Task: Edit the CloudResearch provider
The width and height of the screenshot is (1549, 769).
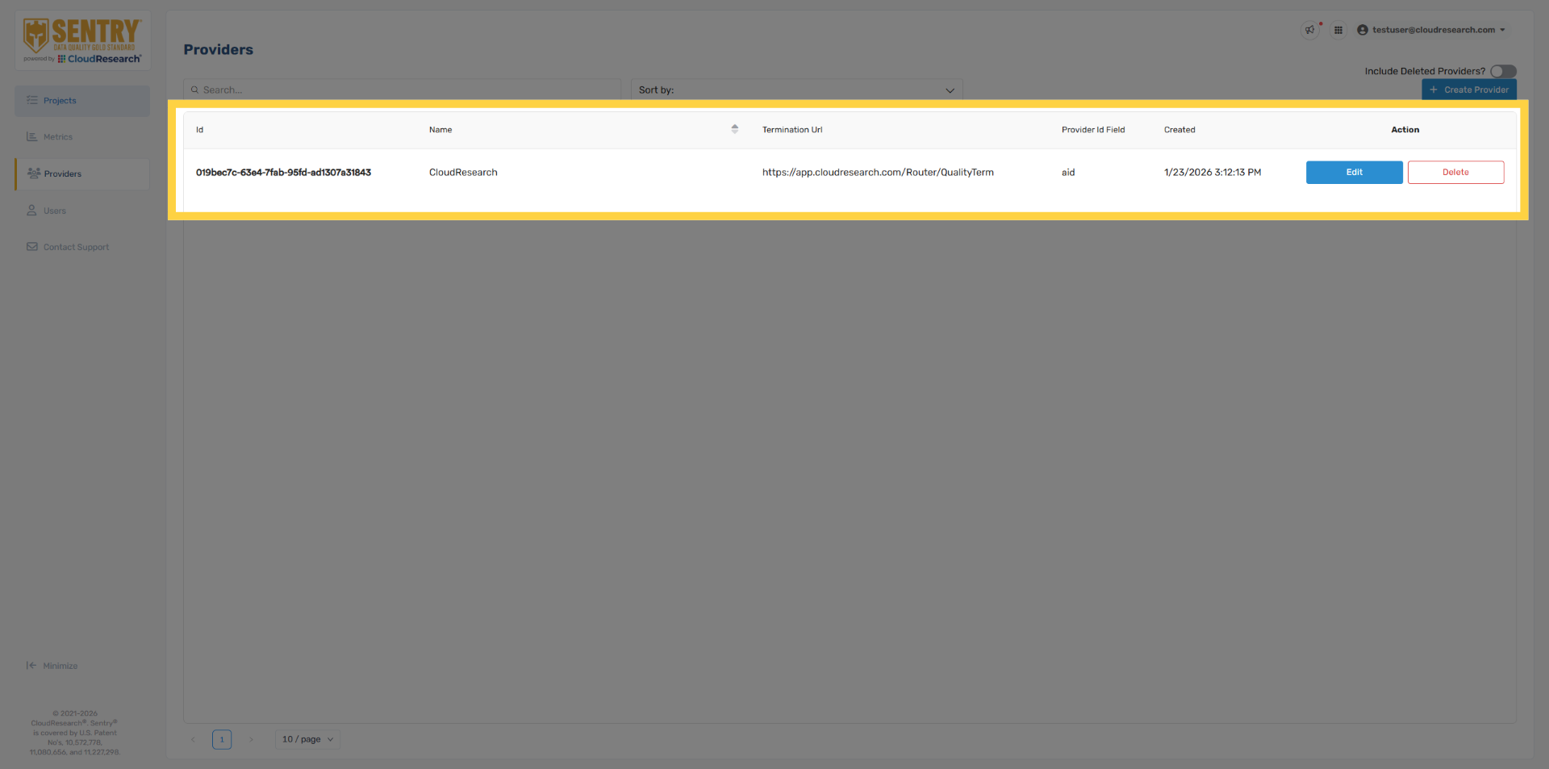Action: coord(1353,172)
